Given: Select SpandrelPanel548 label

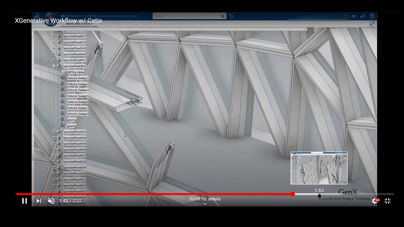Looking at the screenshot, I should [x=74, y=162].
